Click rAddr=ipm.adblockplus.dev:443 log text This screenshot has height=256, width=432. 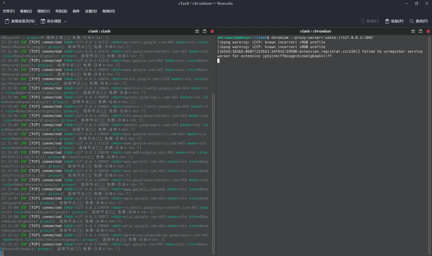(x=143, y=153)
